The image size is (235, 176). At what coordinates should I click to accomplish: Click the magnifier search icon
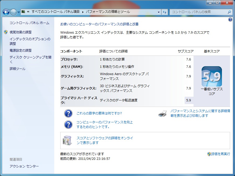(229, 12)
